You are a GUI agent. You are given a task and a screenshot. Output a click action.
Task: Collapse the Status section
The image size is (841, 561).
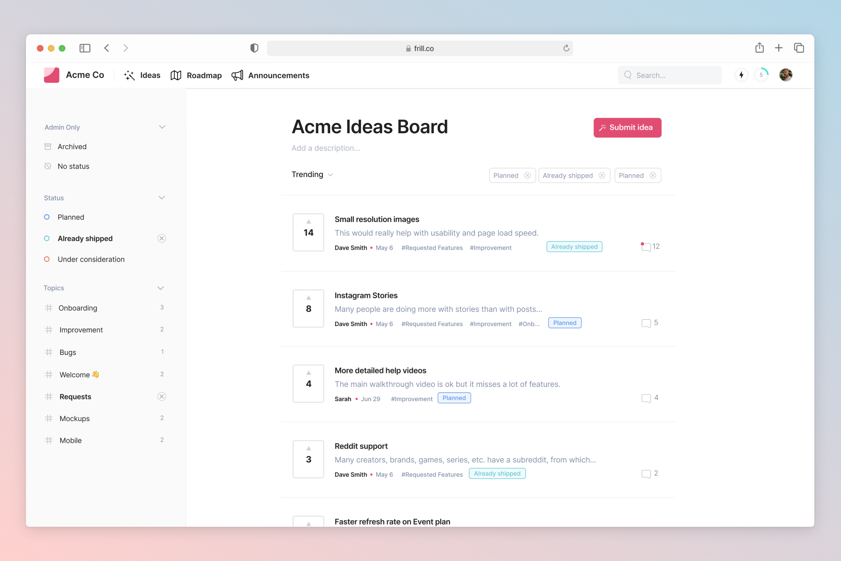(162, 197)
